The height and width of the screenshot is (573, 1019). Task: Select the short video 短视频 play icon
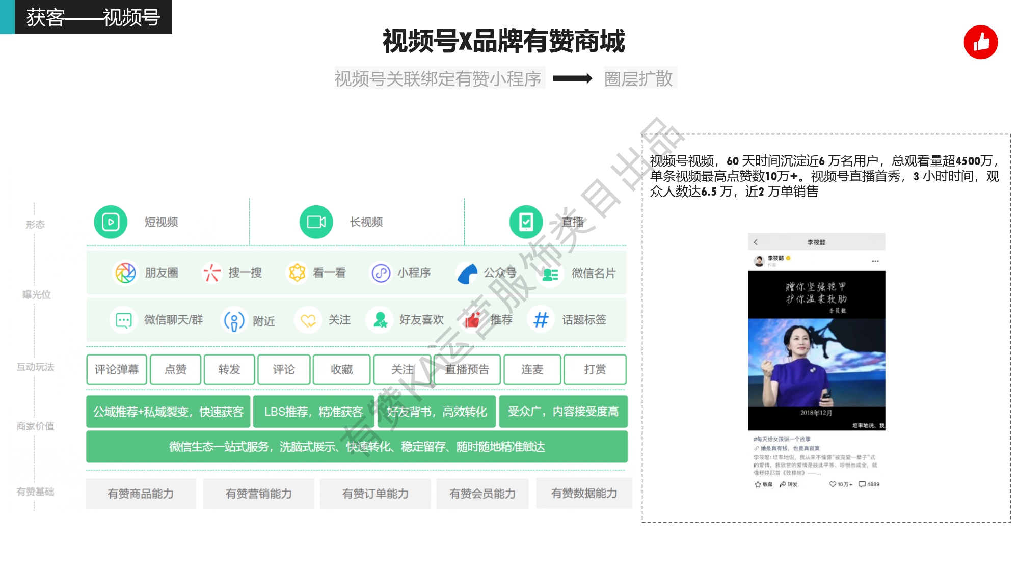click(111, 222)
